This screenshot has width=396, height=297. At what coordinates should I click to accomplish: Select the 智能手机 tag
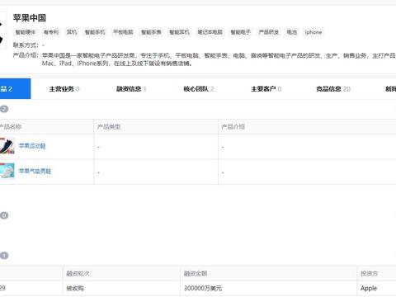[95, 32]
